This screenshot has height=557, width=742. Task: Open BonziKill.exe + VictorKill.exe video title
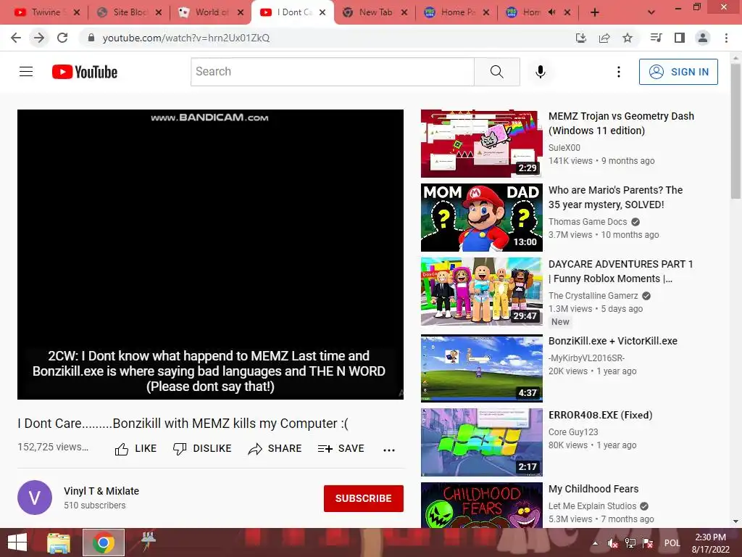point(613,341)
